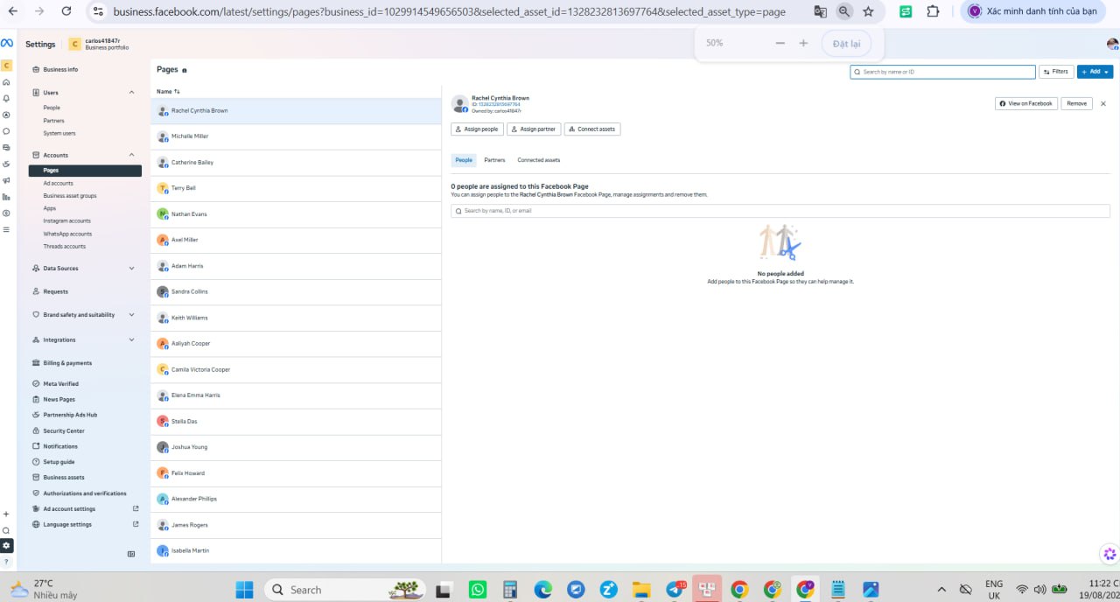
Task: Click the purple floating assistant icon at the bottom right
Action: 1109,553
